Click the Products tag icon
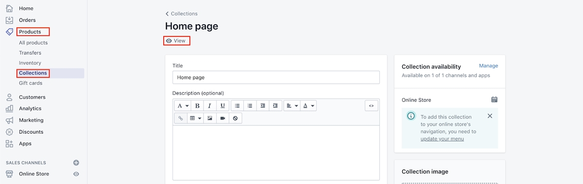The image size is (583, 184). [x=9, y=32]
